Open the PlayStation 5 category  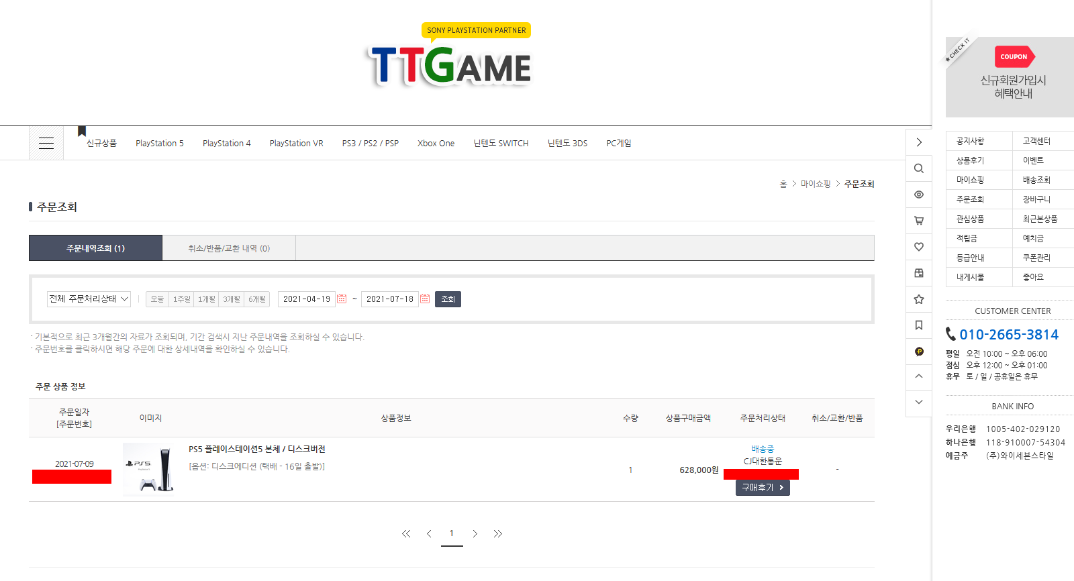click(x=160, y=143)
